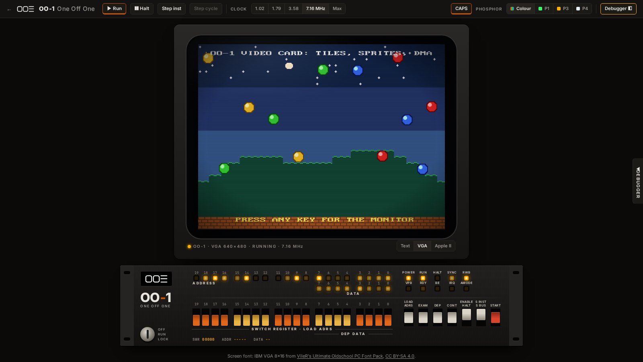Click Step inst button

[172, 8]
